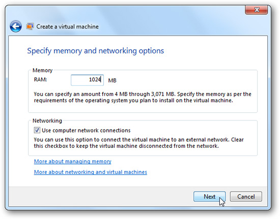Proceed with the Next button

point(209,197)
